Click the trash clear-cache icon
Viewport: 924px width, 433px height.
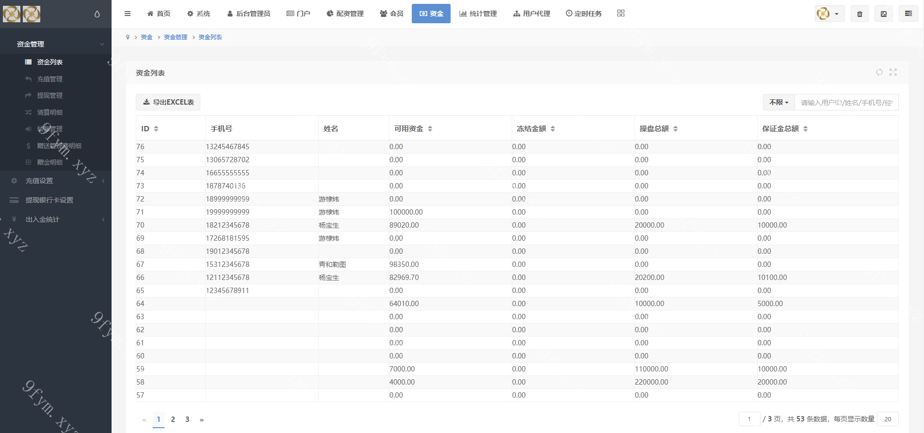pos(859,14)
